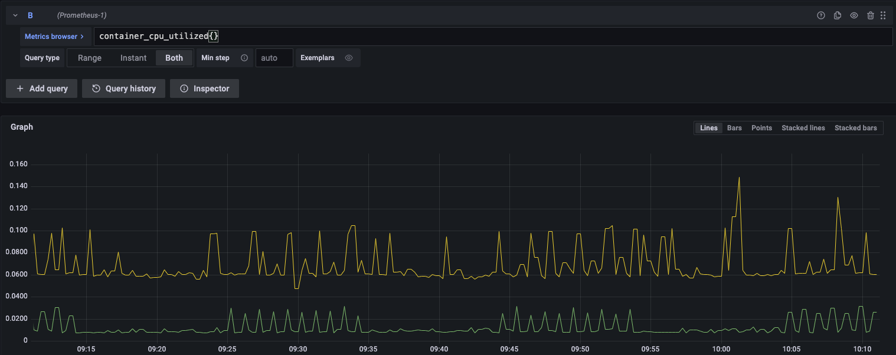
Task: Switch graph display to Bars
Action: [734, 127]
